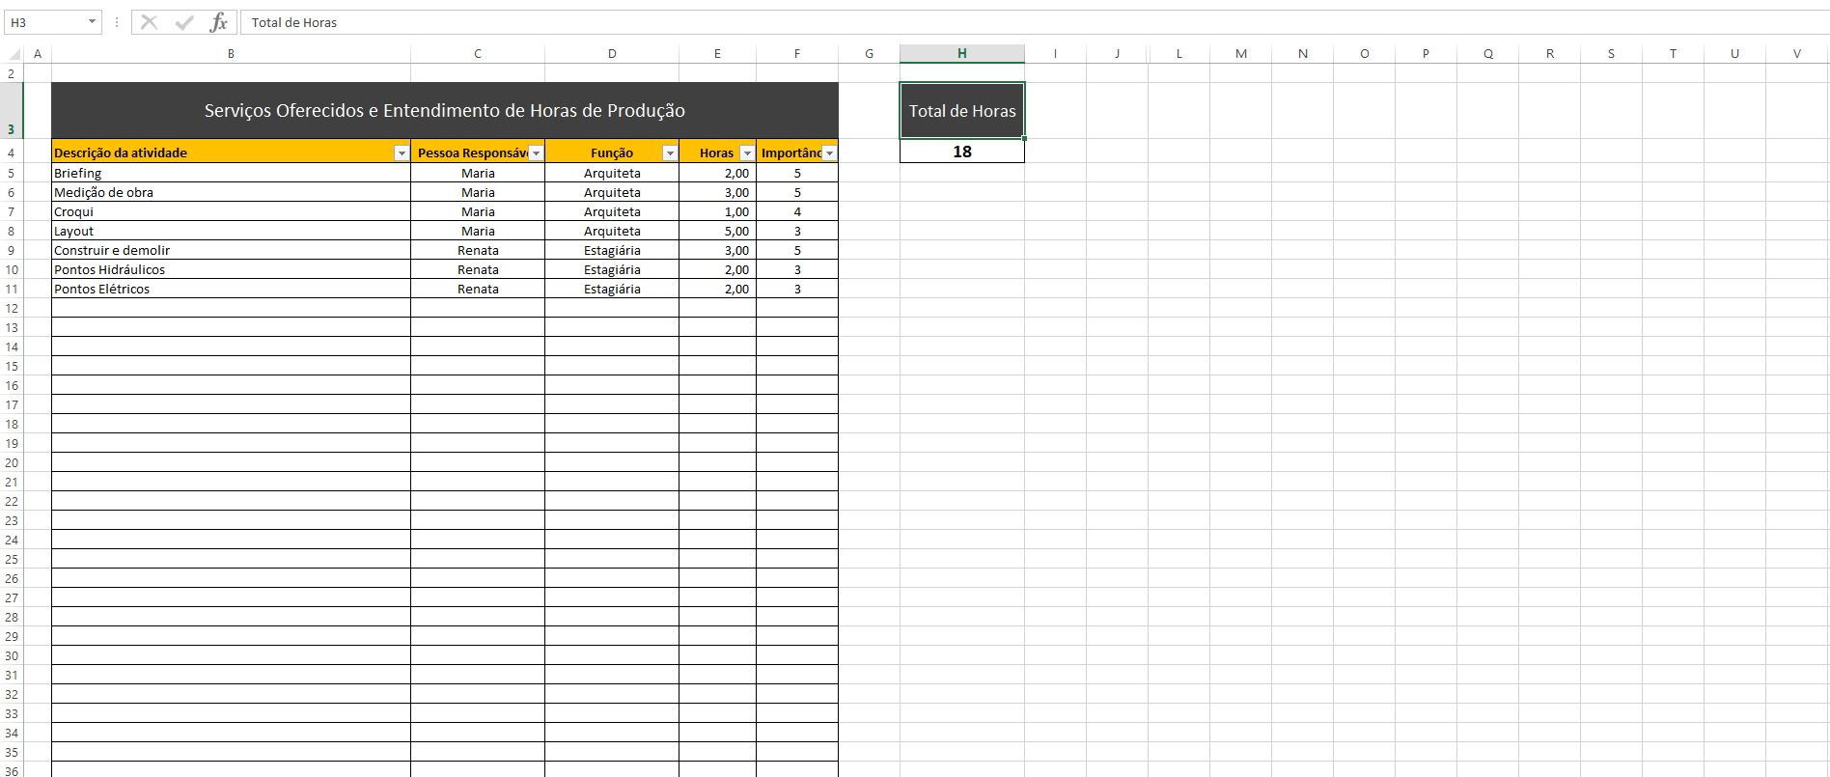
Task: Select the total hours value 18
Action: tap(962, 152)
